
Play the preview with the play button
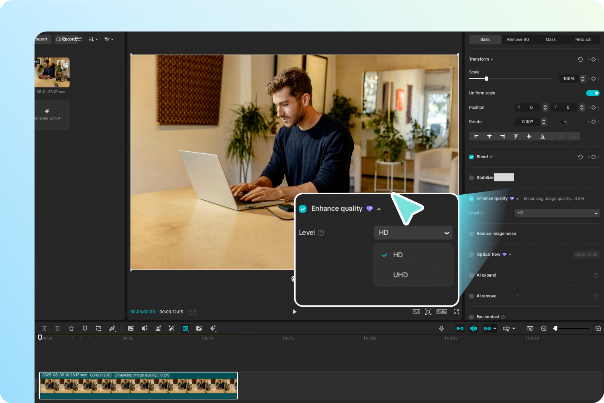coord(295,311)
